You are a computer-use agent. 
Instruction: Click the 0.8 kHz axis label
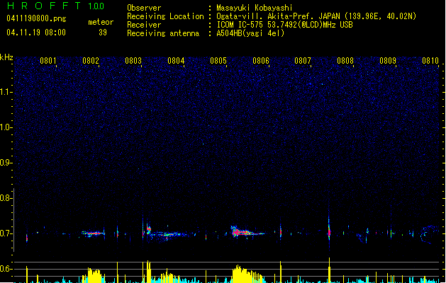pyautogui.click(x=6, y=198)
